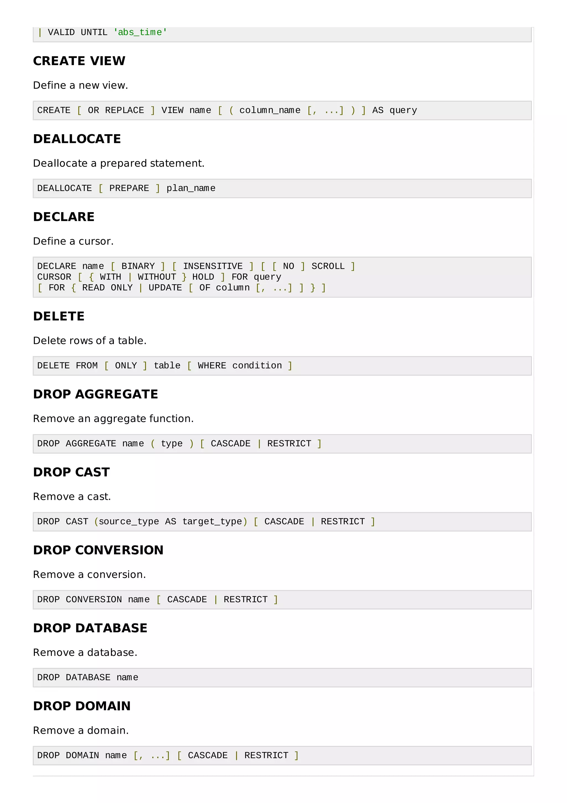Click the DROP DATABASE name code block
The width and height of the screenshot is (567, 803).
point(282,678)
